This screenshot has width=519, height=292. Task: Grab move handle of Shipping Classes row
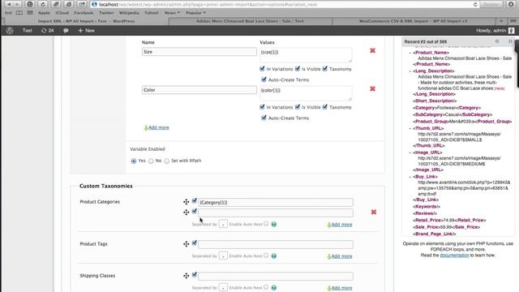coord(186,276)
